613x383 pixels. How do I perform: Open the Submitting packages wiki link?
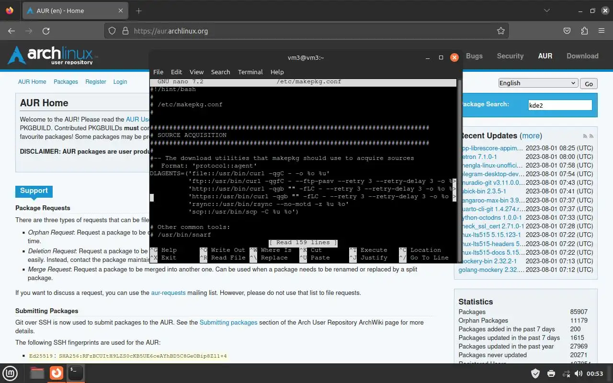pyautogui.click(x=228, y=322)
